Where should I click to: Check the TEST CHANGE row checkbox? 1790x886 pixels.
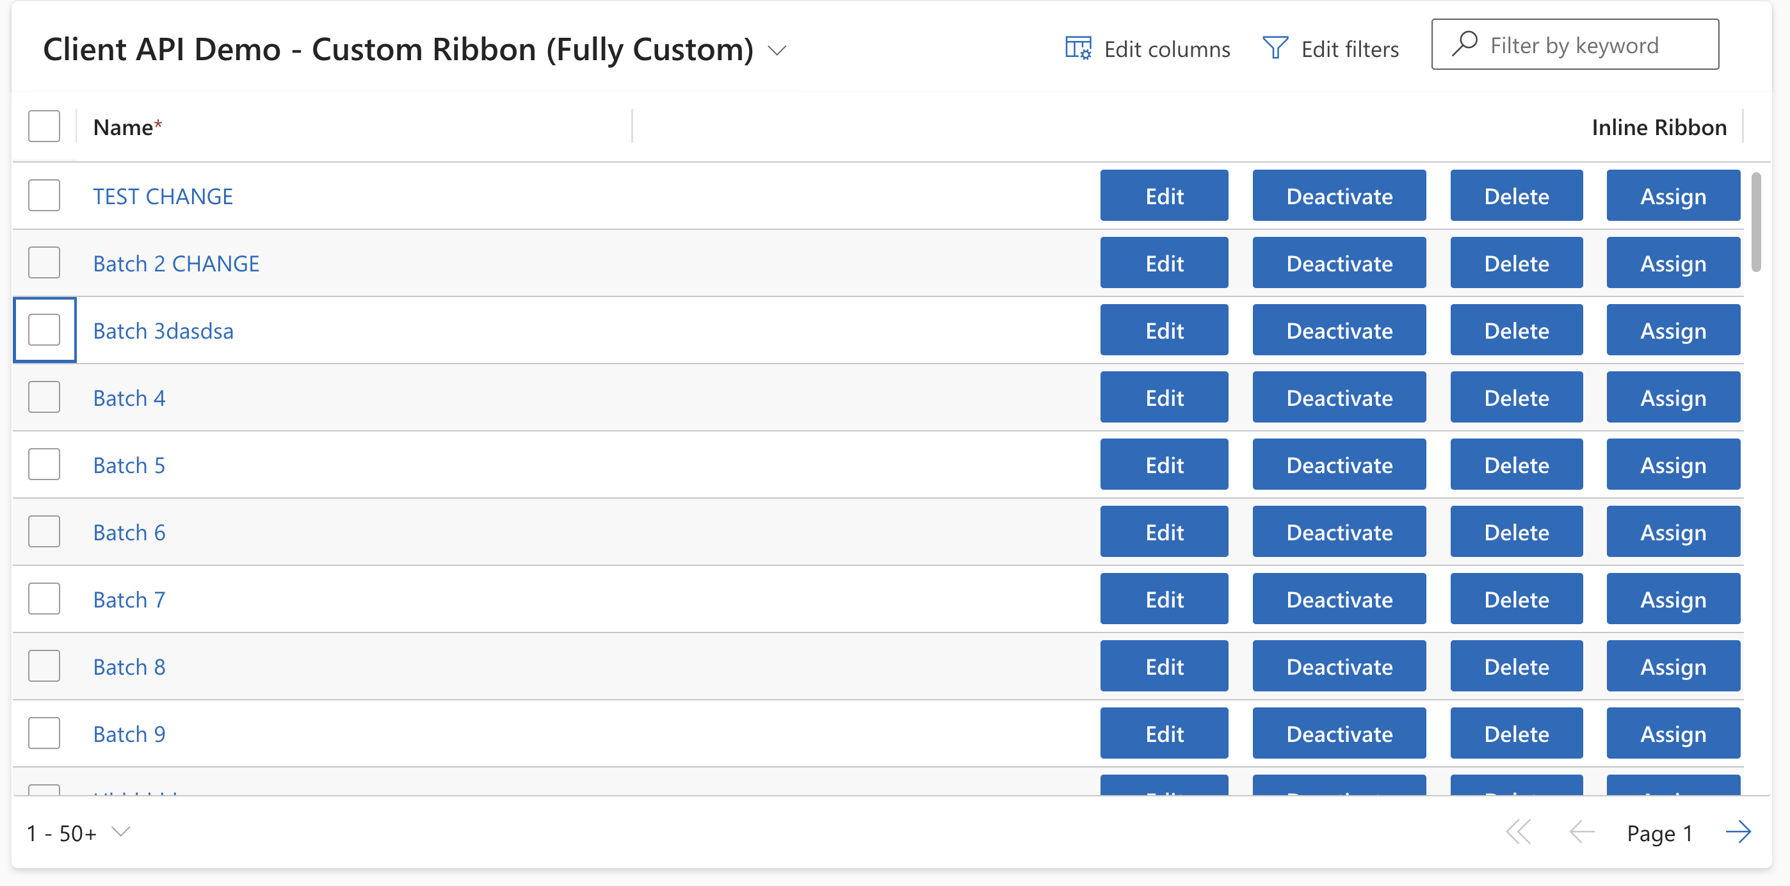(44, 195)
